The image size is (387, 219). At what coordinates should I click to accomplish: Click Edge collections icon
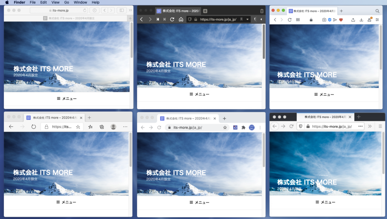pyautogui.click(x=102, y=127)
